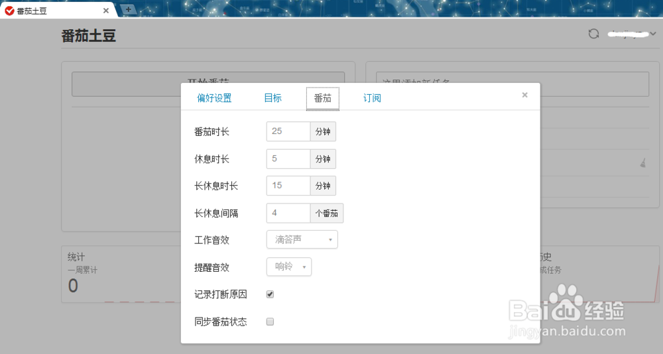Expand the 提醒音效 dropdown
The image size is (663, 354).
(x=289, y=266)
